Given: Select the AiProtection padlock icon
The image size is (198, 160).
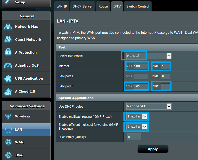Looking at the screenshot, I should point(8,52).
